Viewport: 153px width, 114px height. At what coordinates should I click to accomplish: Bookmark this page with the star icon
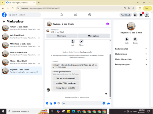[x=133, y=8]
